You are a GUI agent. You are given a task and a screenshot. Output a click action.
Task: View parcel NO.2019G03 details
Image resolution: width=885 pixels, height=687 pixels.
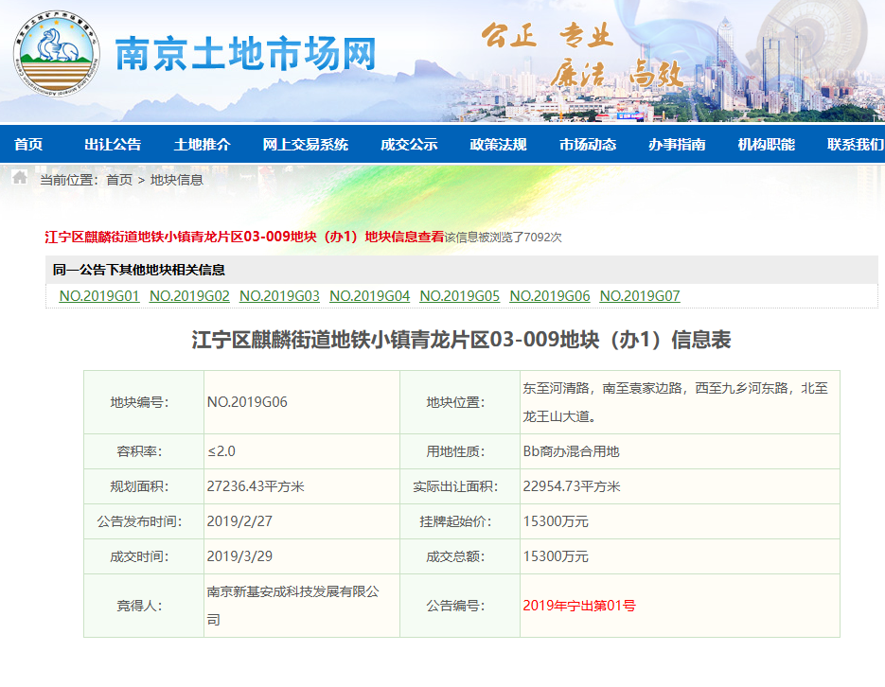pyautogui.click(x=279, y=296)
